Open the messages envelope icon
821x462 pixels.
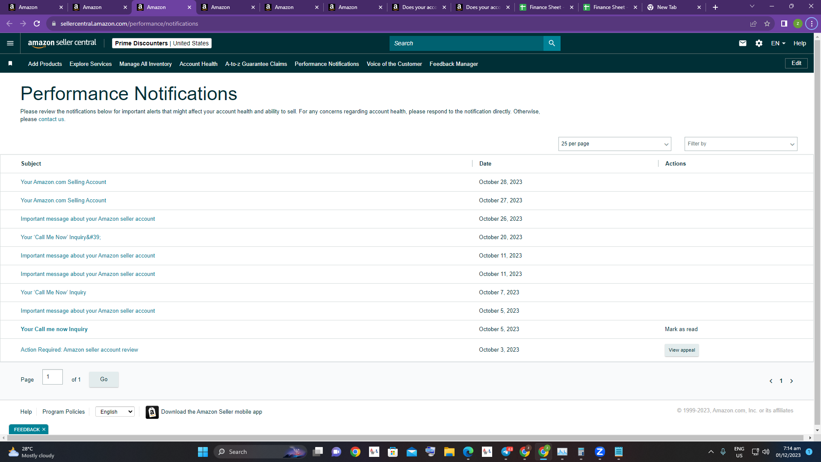pyautogui.click(x=743, y=43)
